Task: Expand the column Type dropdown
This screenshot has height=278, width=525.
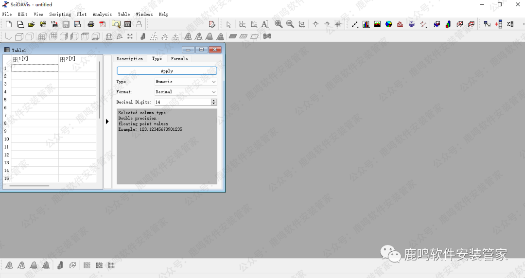Action: coord(186,82)
